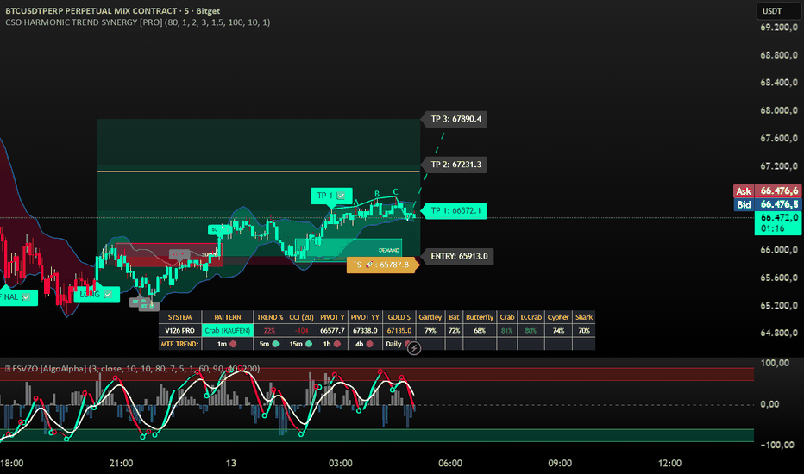Click the MTF TREND: row header
Screen dimensions: 804x474
179,345
